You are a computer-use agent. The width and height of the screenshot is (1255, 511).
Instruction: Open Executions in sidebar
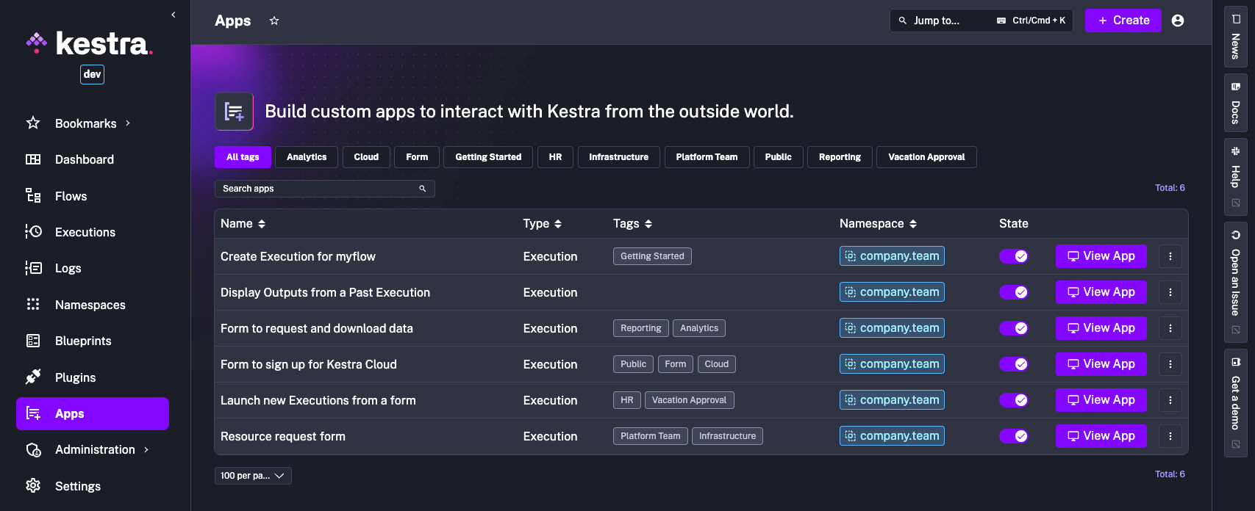coord(93,232)
